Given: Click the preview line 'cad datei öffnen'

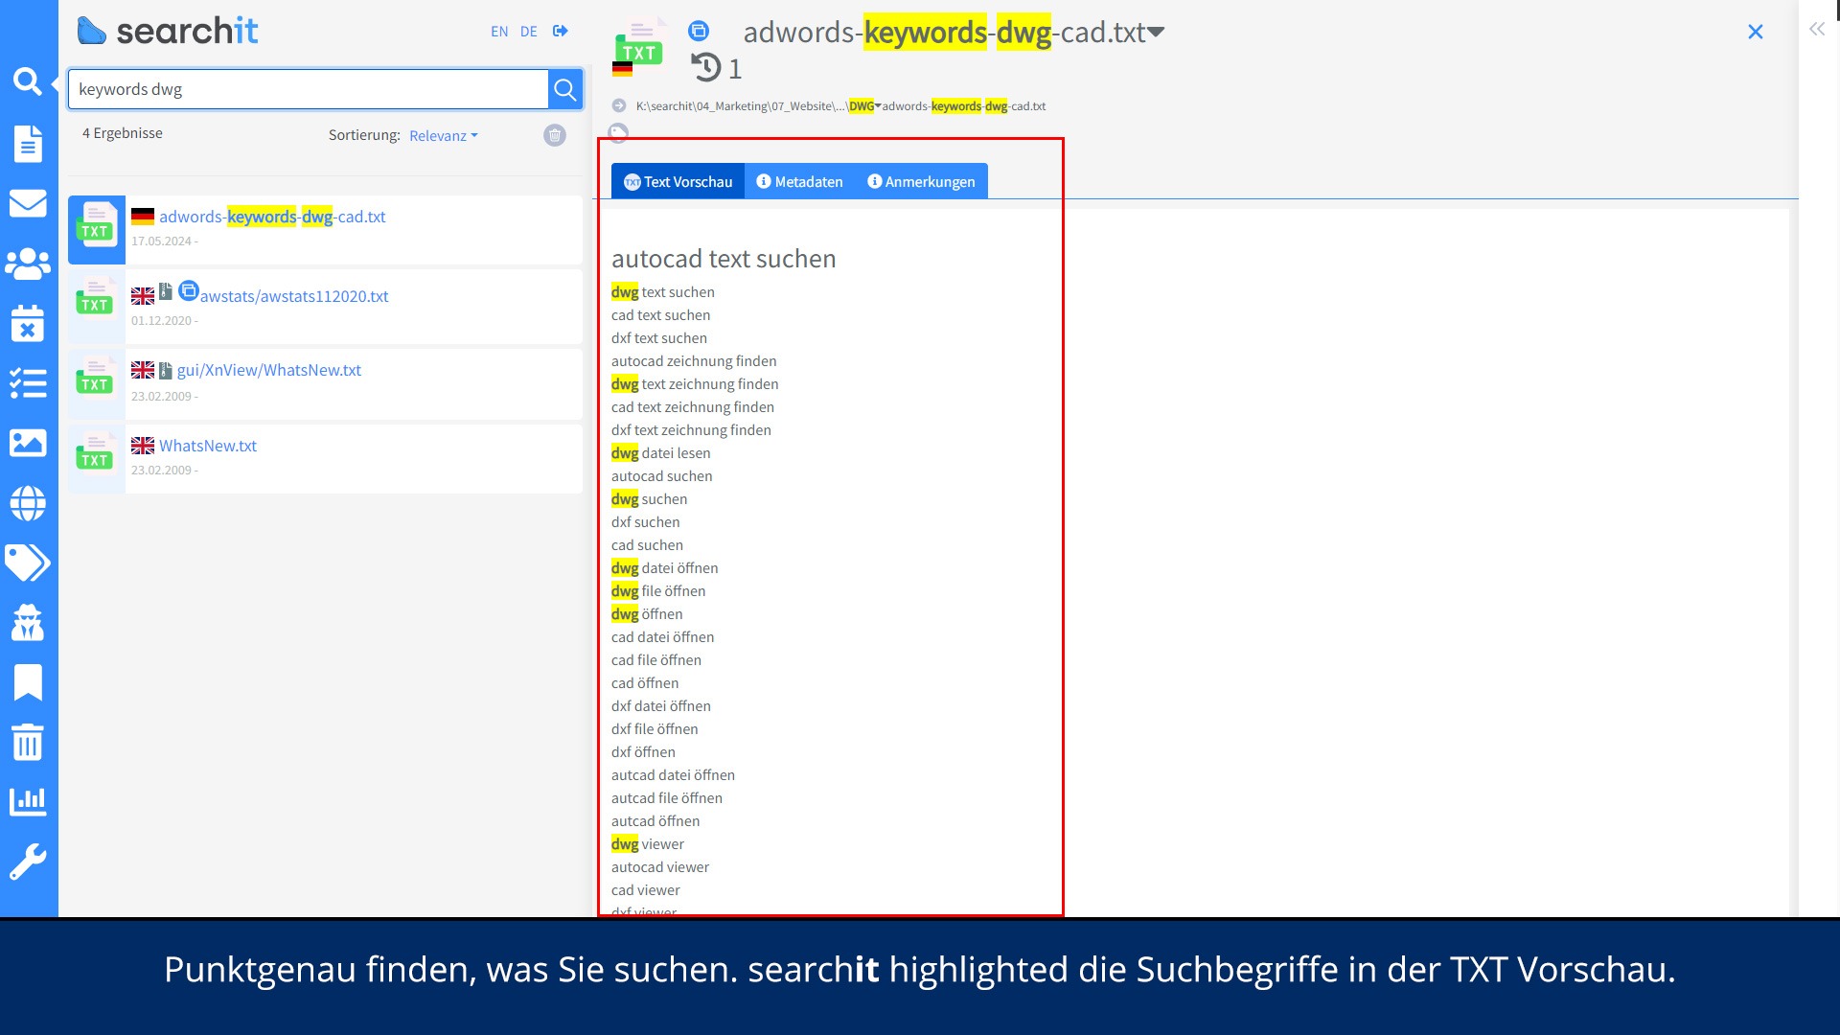Looking at the screenshot, I should (x=662, y=637).
